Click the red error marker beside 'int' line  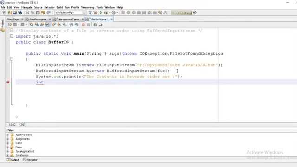(8, 82)
